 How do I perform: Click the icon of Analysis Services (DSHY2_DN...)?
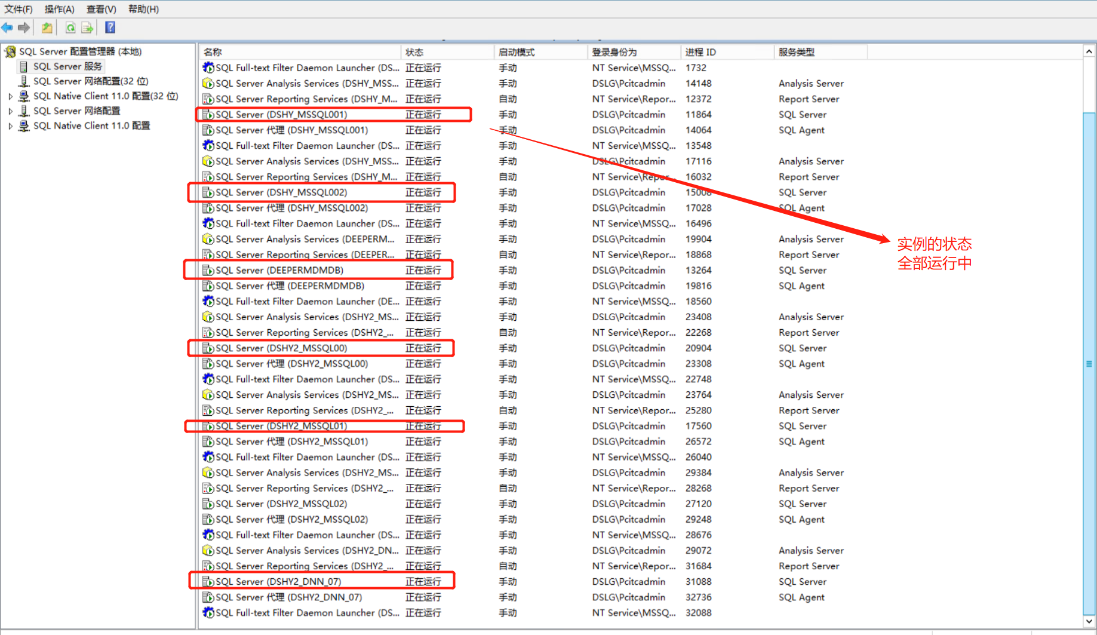point(208,551)
